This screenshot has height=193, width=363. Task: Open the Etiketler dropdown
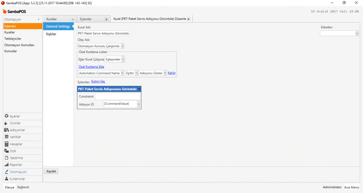pyautogui.click(x=357, y=33)
